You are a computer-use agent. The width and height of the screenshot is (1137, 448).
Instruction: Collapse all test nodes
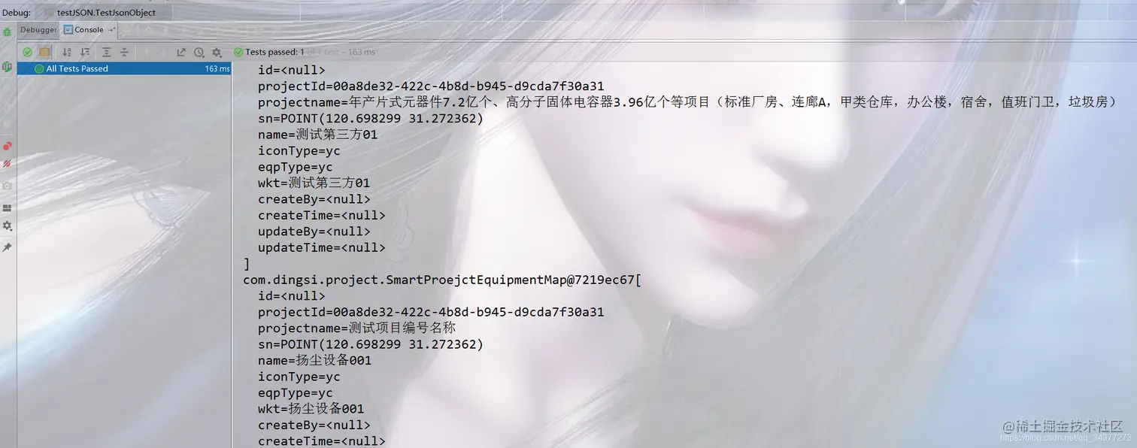(x=124, y=52)
